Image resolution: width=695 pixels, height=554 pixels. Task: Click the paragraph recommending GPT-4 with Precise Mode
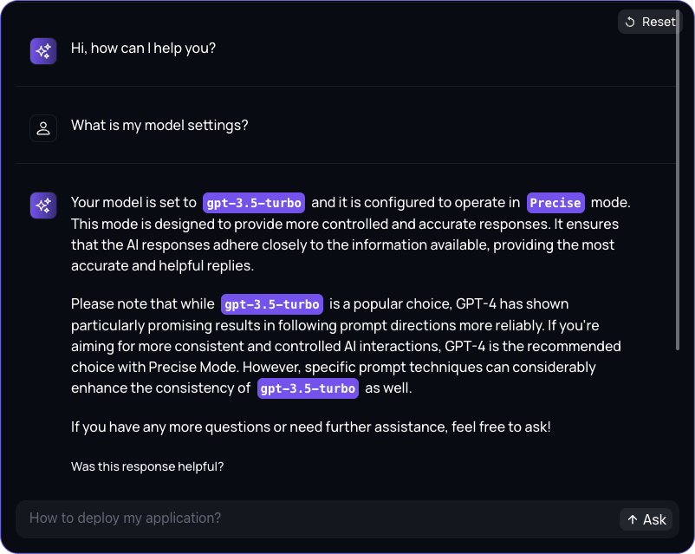(346, 346)
